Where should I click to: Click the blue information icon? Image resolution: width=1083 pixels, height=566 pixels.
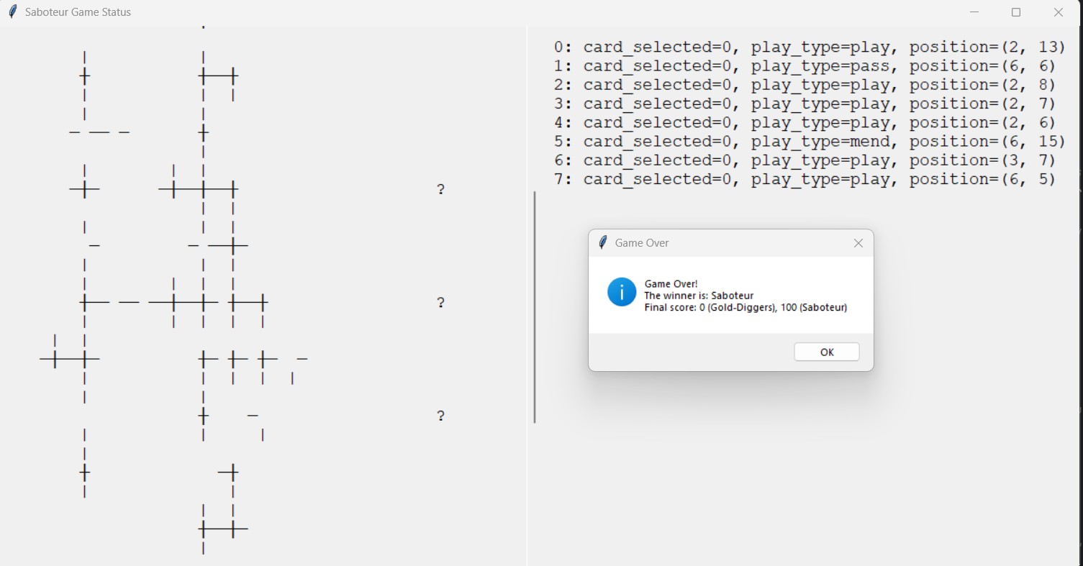click(622, 292)
